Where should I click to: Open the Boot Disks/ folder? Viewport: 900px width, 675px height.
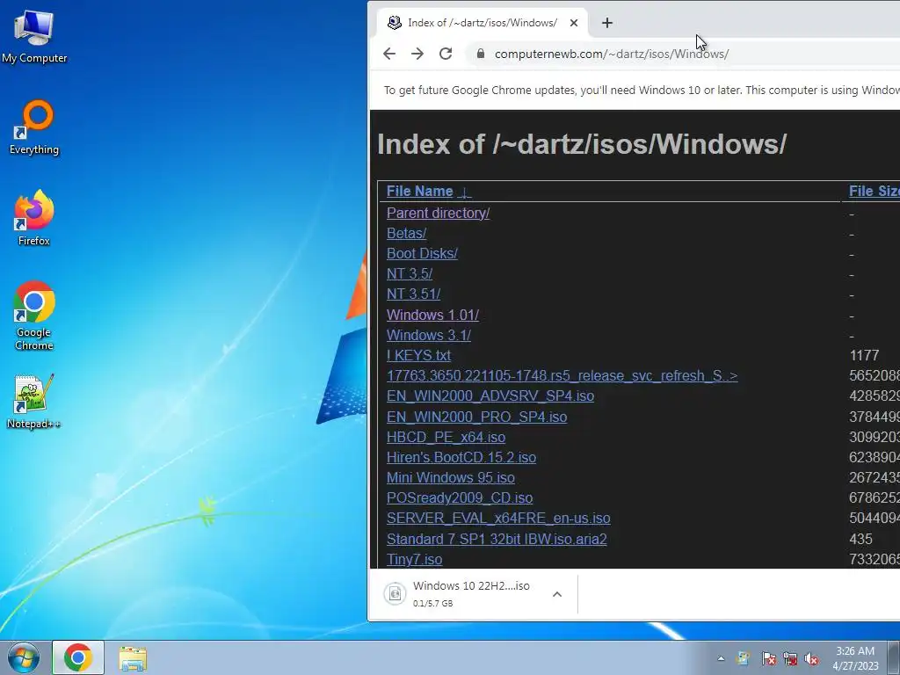coord(422,254)
